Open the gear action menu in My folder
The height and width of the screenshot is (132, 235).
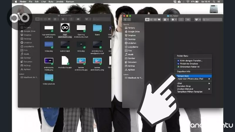(174, 20)
